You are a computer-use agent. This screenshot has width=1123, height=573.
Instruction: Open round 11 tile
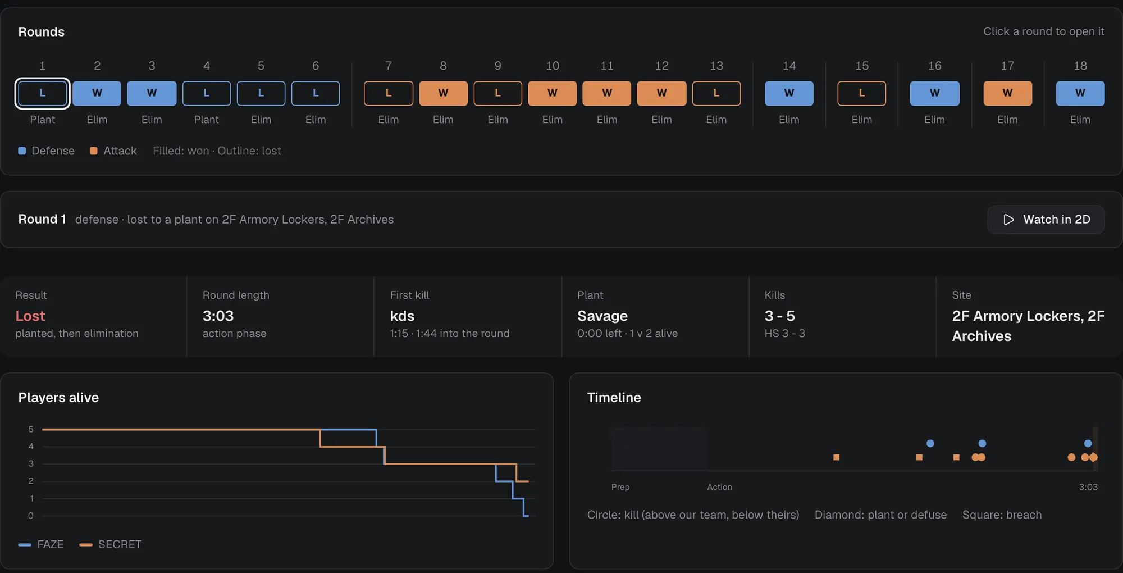[x=607, y=93]
